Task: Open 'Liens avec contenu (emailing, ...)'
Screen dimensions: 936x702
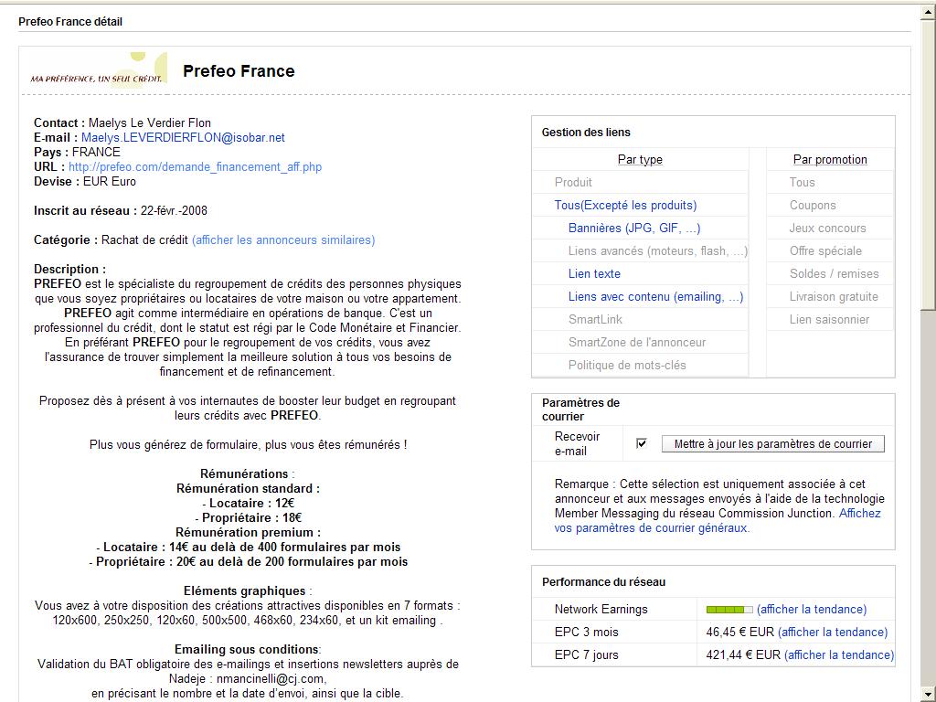Action: coord(656,297)
